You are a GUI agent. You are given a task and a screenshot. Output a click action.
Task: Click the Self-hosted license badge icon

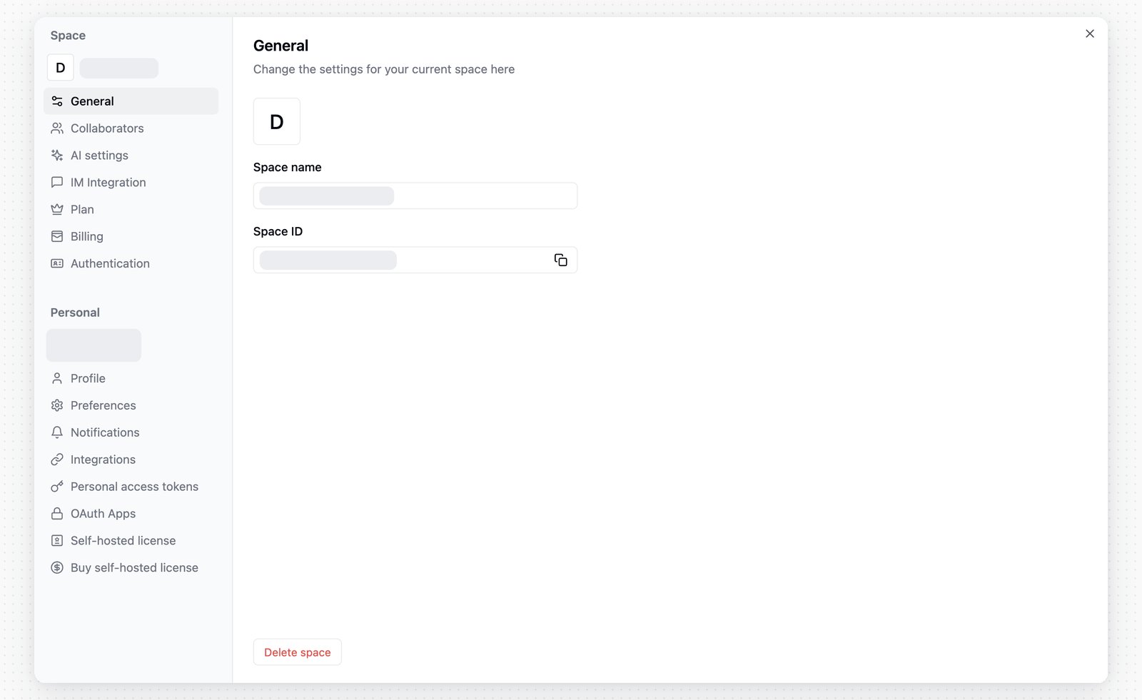click(57, 541)
